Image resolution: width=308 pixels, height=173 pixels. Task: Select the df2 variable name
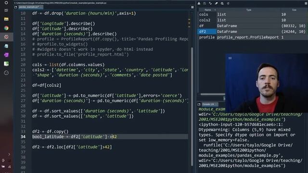tap(203, 31)
